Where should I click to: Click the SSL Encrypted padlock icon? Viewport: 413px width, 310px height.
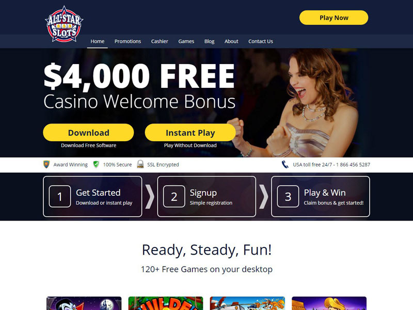[x=140, y=164]
